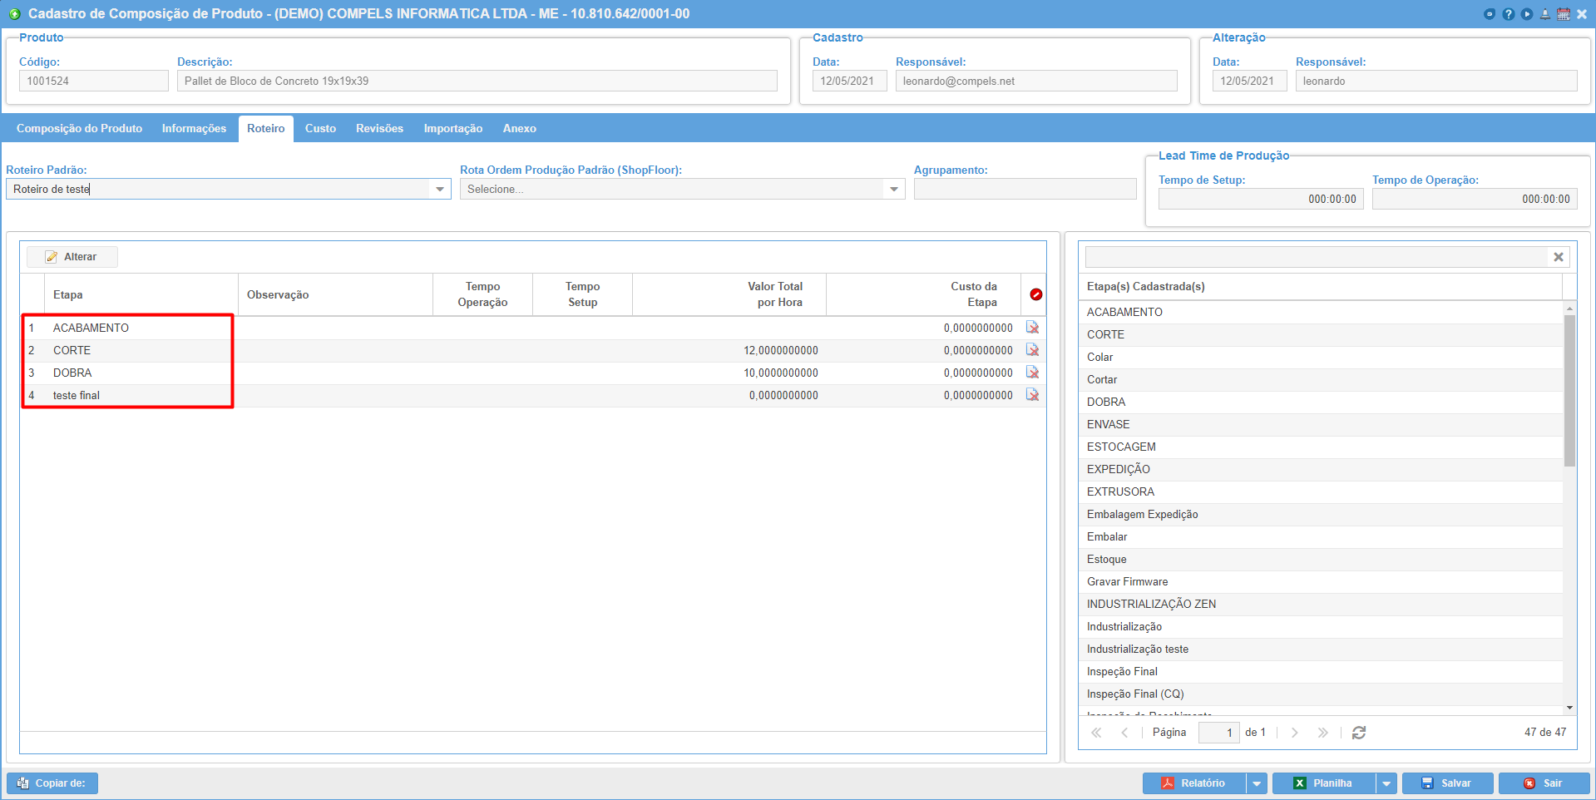Select 'Inspeção Final (CQ)' in the etapas list
This screenshot has width=1596, height=800.
(x=1321, y=694)
